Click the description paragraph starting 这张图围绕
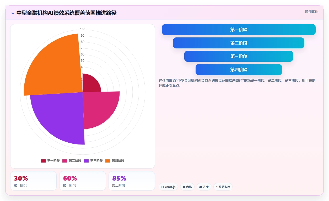The width and height of the screenshot is (329, 201). [x=237, y=83]
